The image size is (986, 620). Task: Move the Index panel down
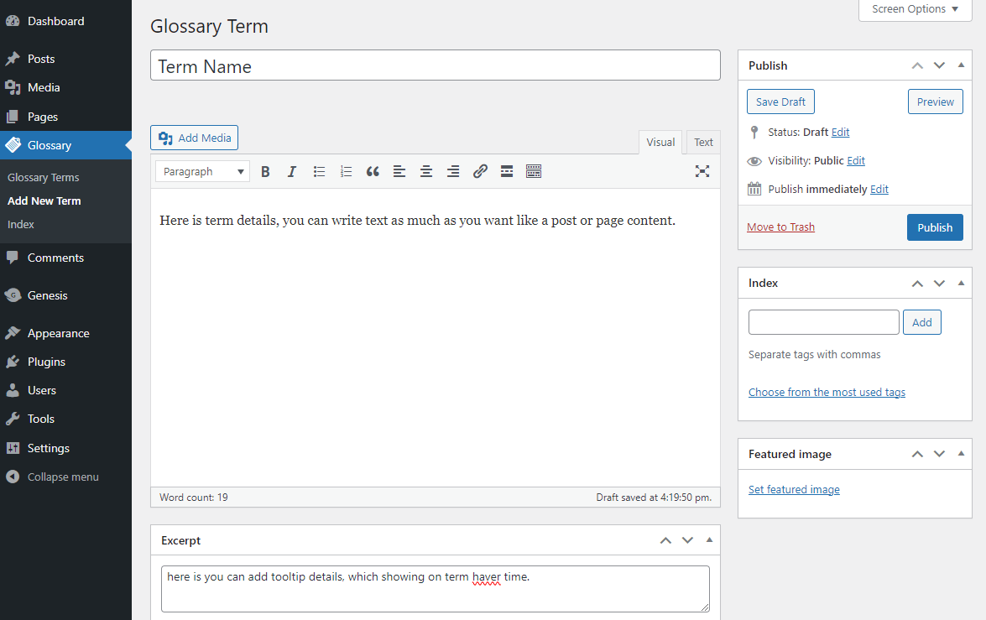[x=940, y=284]
